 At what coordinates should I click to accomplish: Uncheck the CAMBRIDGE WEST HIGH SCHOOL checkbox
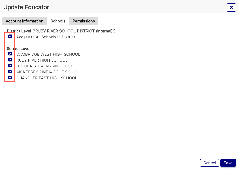[10, 53]
